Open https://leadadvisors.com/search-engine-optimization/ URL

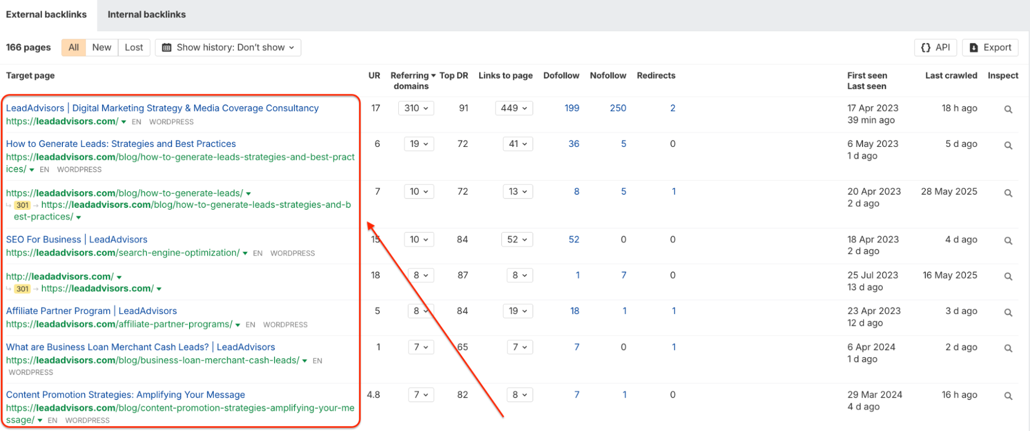[x=123, y=253]
